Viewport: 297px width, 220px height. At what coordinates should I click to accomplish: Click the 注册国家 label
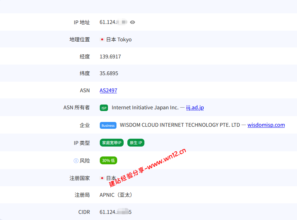click(x=80, y=178)
